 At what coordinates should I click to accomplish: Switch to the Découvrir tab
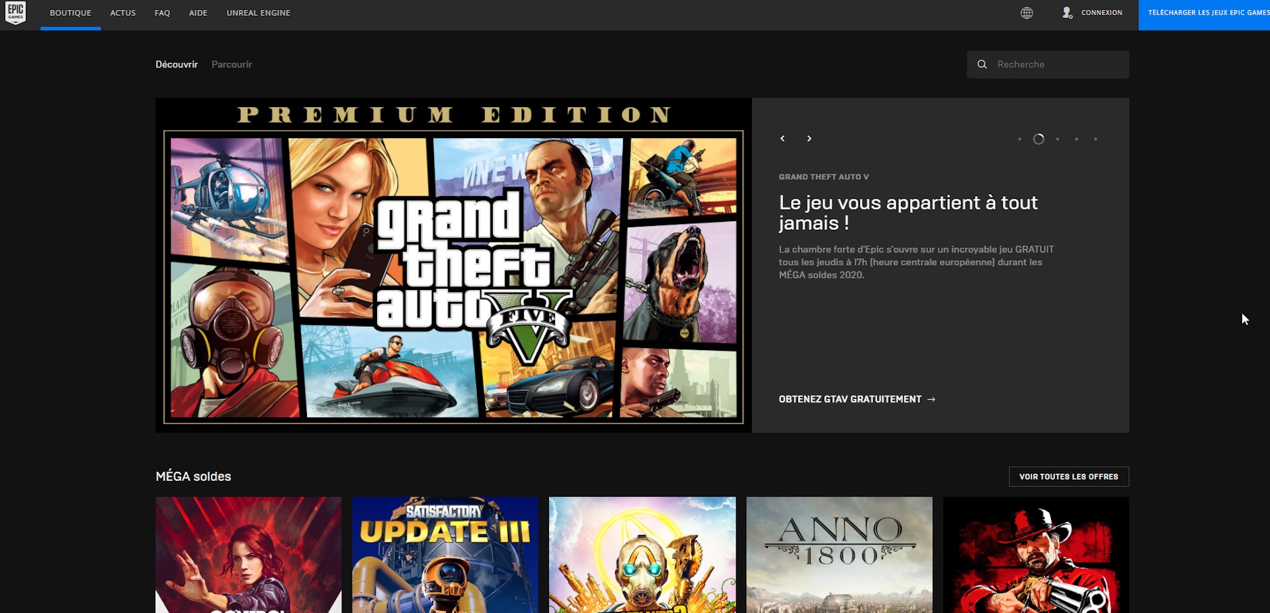pyautogui.click(x=177, y=64)
